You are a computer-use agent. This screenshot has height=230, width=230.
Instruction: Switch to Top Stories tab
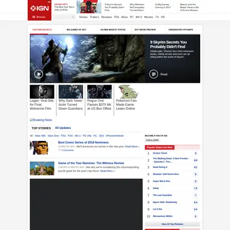[41, 128]
